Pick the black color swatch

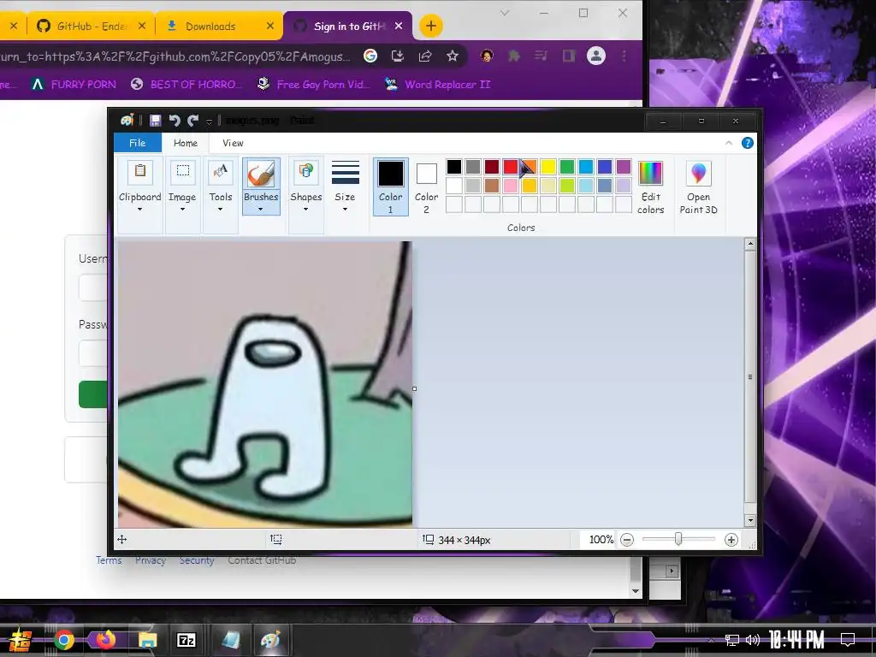coord(454,167)
